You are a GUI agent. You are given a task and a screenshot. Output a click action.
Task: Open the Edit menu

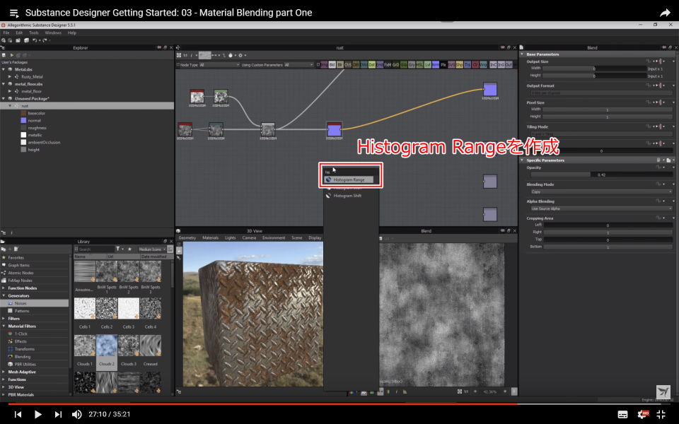click(19, 33)
